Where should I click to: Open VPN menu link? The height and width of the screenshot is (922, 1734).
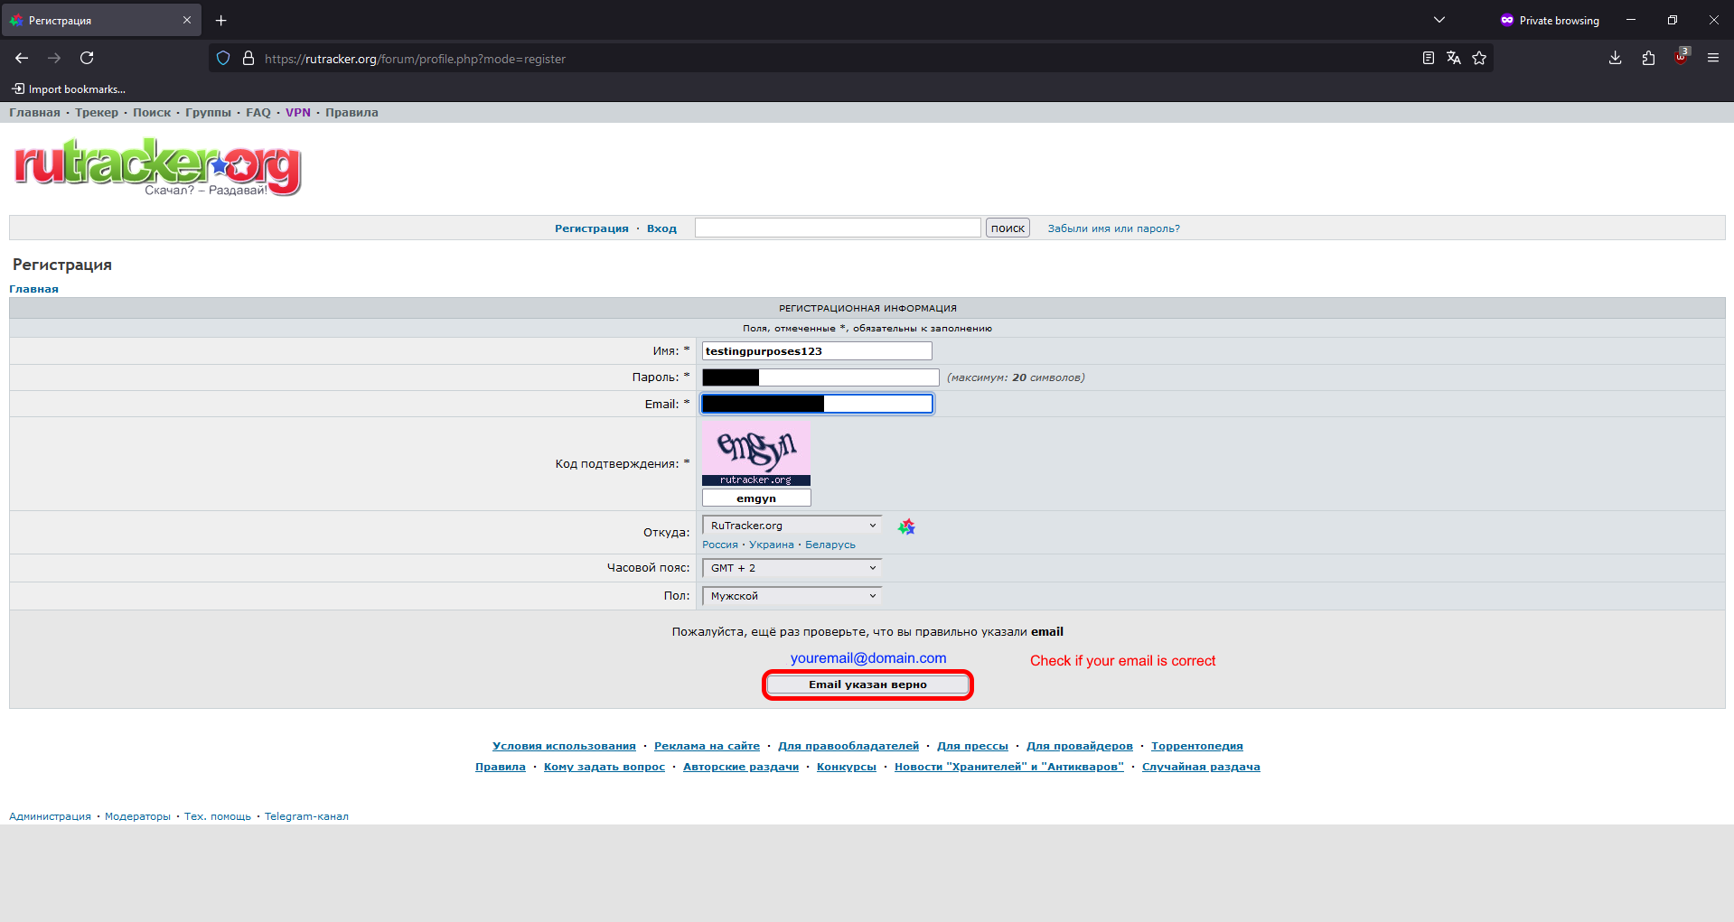[x=298, y=113]
